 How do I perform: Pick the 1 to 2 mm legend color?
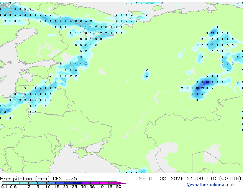tap(24, 183)
